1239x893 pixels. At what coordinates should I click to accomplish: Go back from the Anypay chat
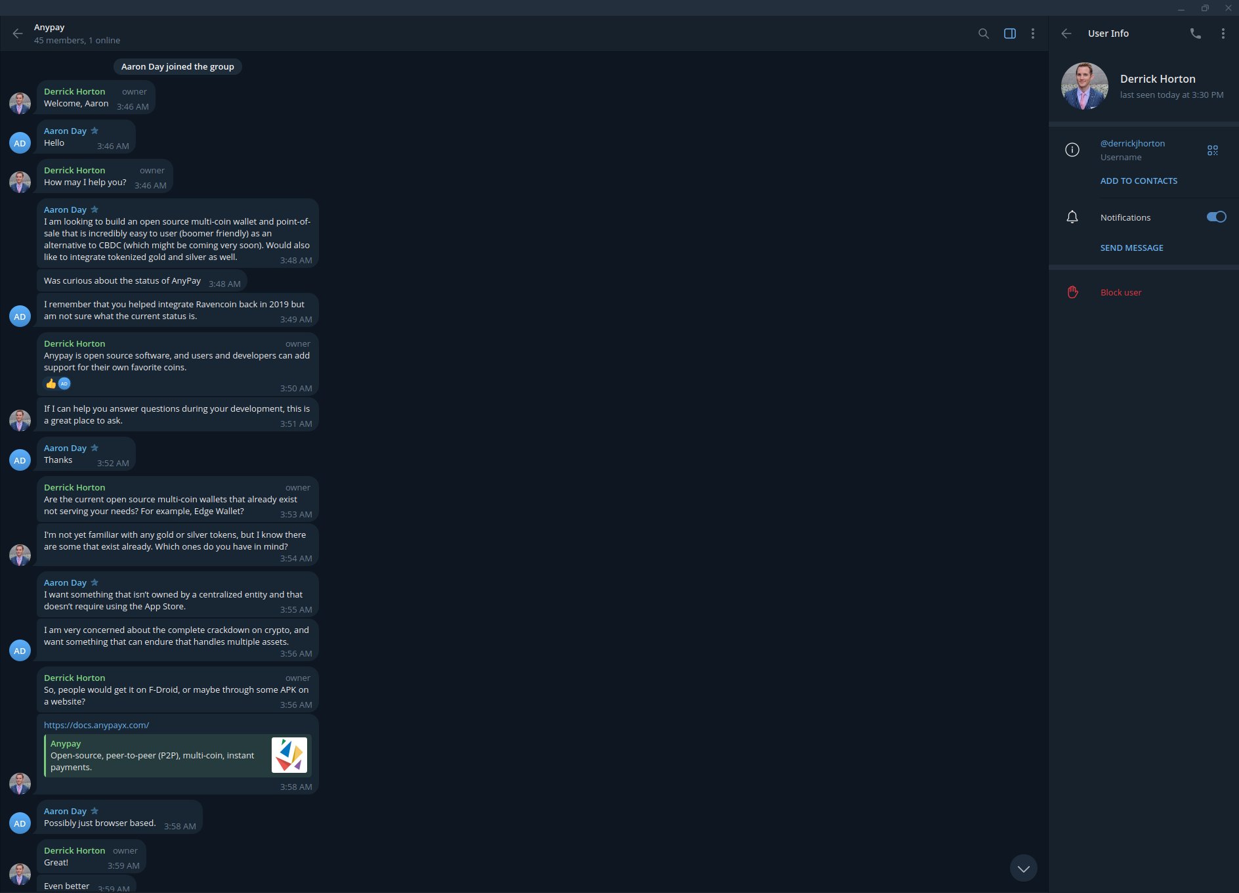[18, 33]
